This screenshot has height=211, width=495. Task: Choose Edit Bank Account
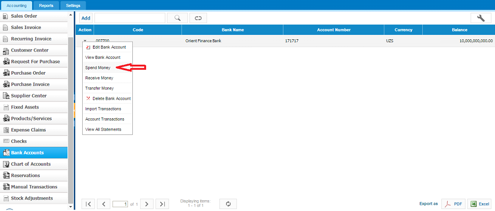point(107,47)
